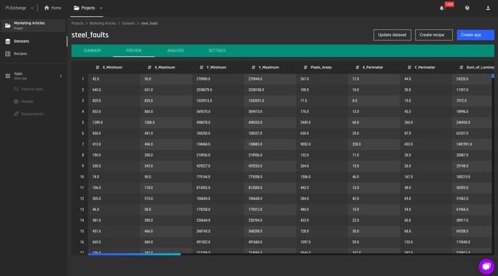Open the help question mark icon
This screenshot has height=276, width=498.
(x=467, y=8)
